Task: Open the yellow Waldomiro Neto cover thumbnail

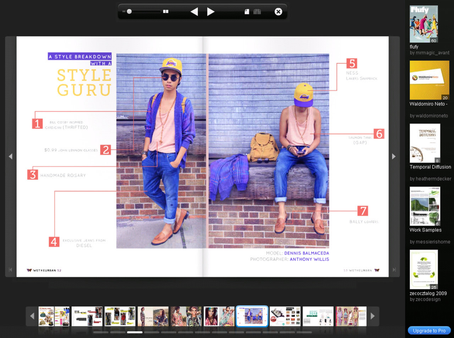Action: [x=430, y=80]
